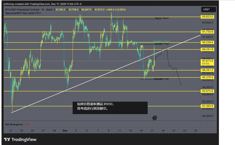
Task: Click the 15 date on time axis
Action: (x=141, y=131)
